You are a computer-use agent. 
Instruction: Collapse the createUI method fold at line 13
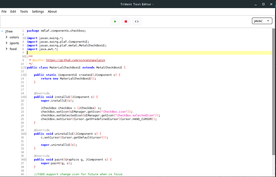[25, 75]
